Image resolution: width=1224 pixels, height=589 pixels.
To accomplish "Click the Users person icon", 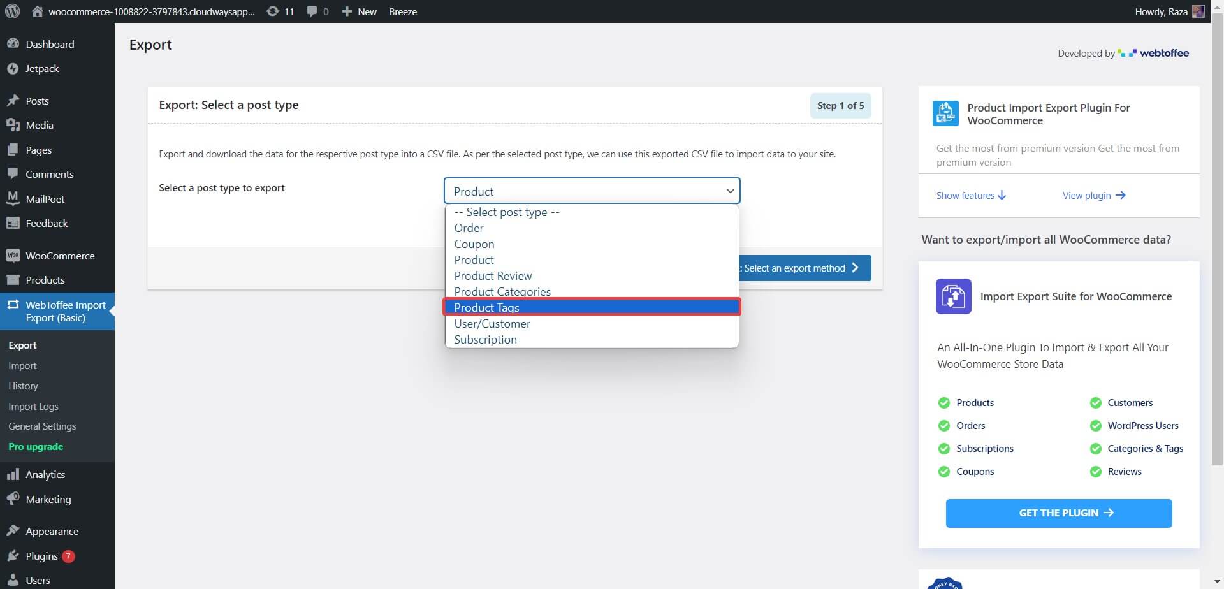I will click(x=13, y=580).
